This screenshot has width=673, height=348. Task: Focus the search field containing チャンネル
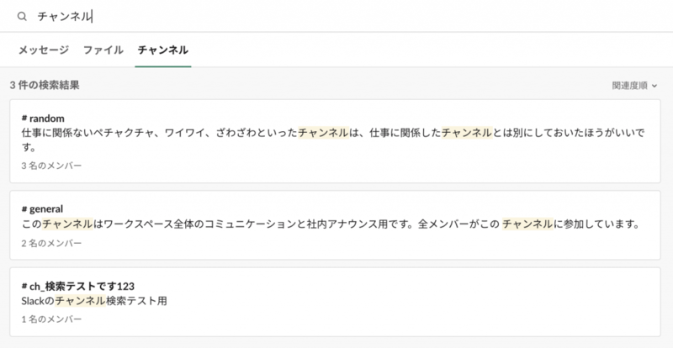pos(343,16)
